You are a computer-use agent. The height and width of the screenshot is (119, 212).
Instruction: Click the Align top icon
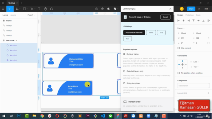click(x=193, y=20)
